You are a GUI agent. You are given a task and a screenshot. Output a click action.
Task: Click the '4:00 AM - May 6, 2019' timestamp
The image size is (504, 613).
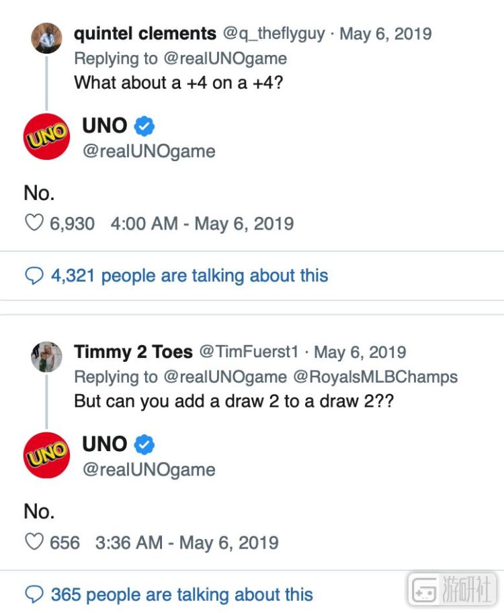pos(202,223)
